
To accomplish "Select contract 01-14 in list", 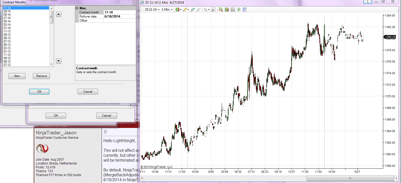I will (26, 28).
